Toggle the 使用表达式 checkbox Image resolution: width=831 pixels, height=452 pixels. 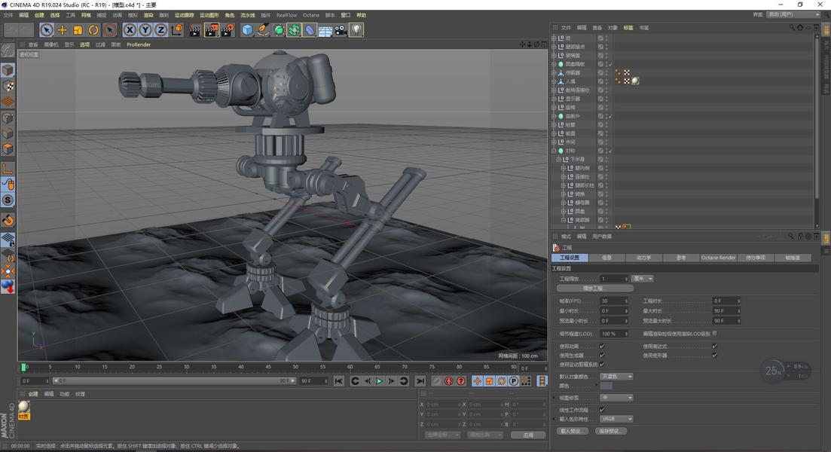[x=714, y=347]
